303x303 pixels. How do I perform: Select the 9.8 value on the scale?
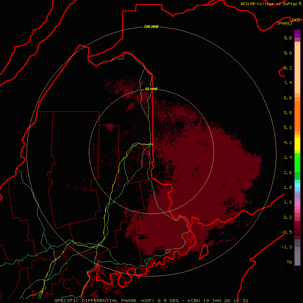(288, 38)
